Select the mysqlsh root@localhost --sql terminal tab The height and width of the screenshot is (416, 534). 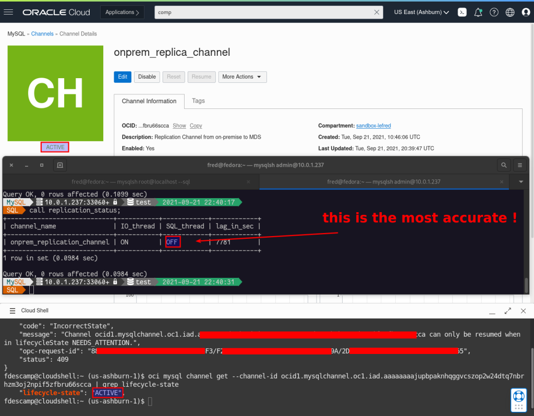131,182
